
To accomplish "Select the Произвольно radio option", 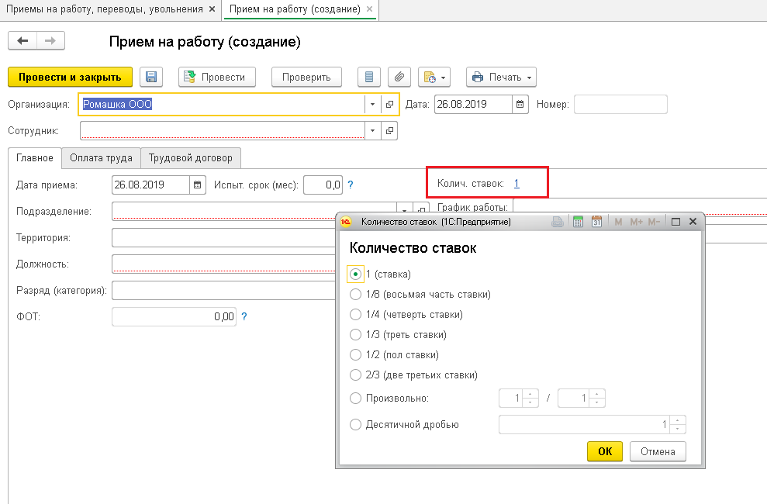I will 356,398.
